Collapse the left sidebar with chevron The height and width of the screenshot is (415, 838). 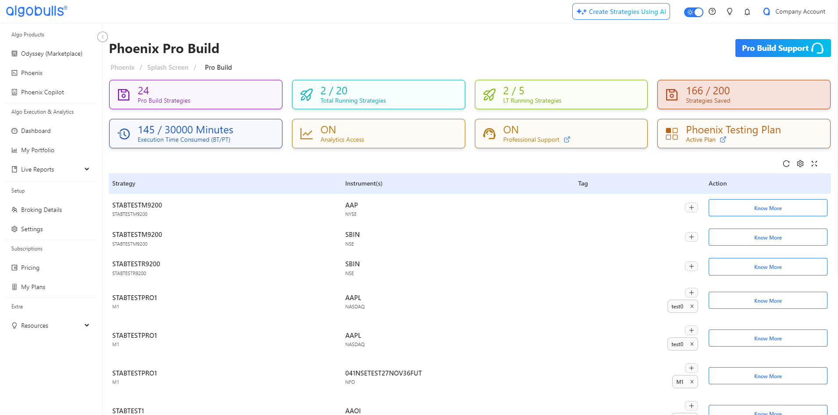pos(103,37)
